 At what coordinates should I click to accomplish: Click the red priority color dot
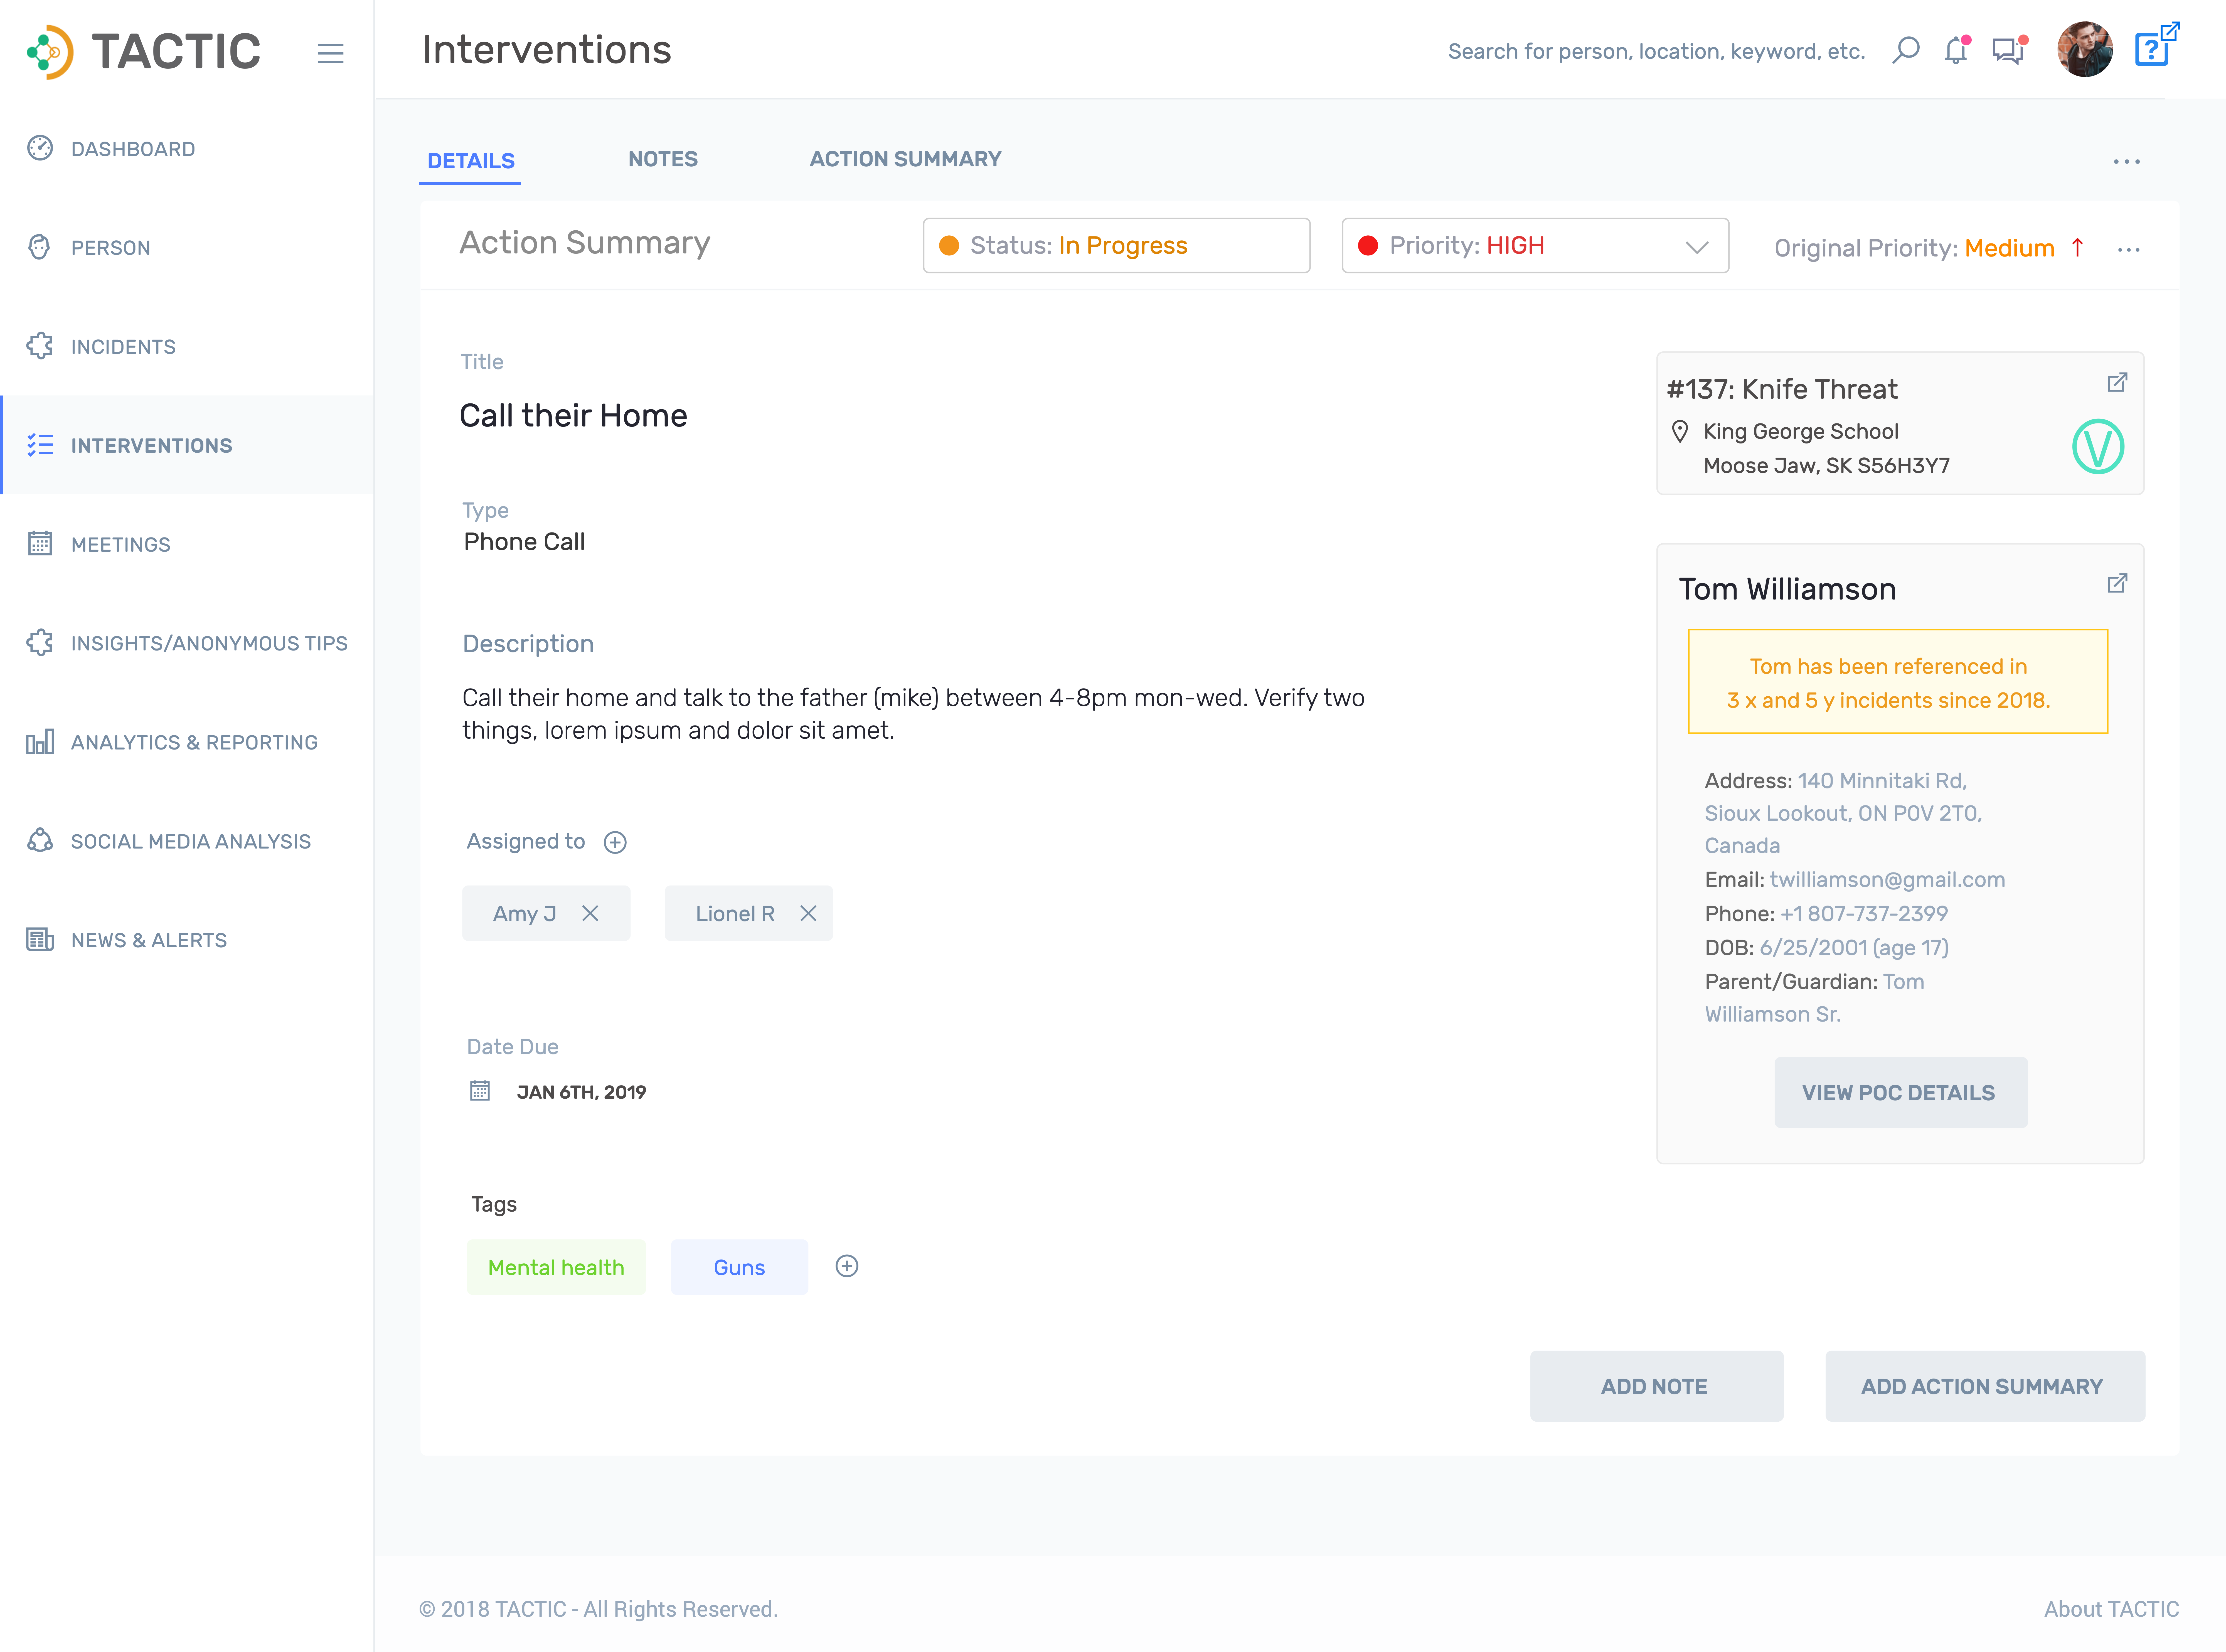point(1368,246)
